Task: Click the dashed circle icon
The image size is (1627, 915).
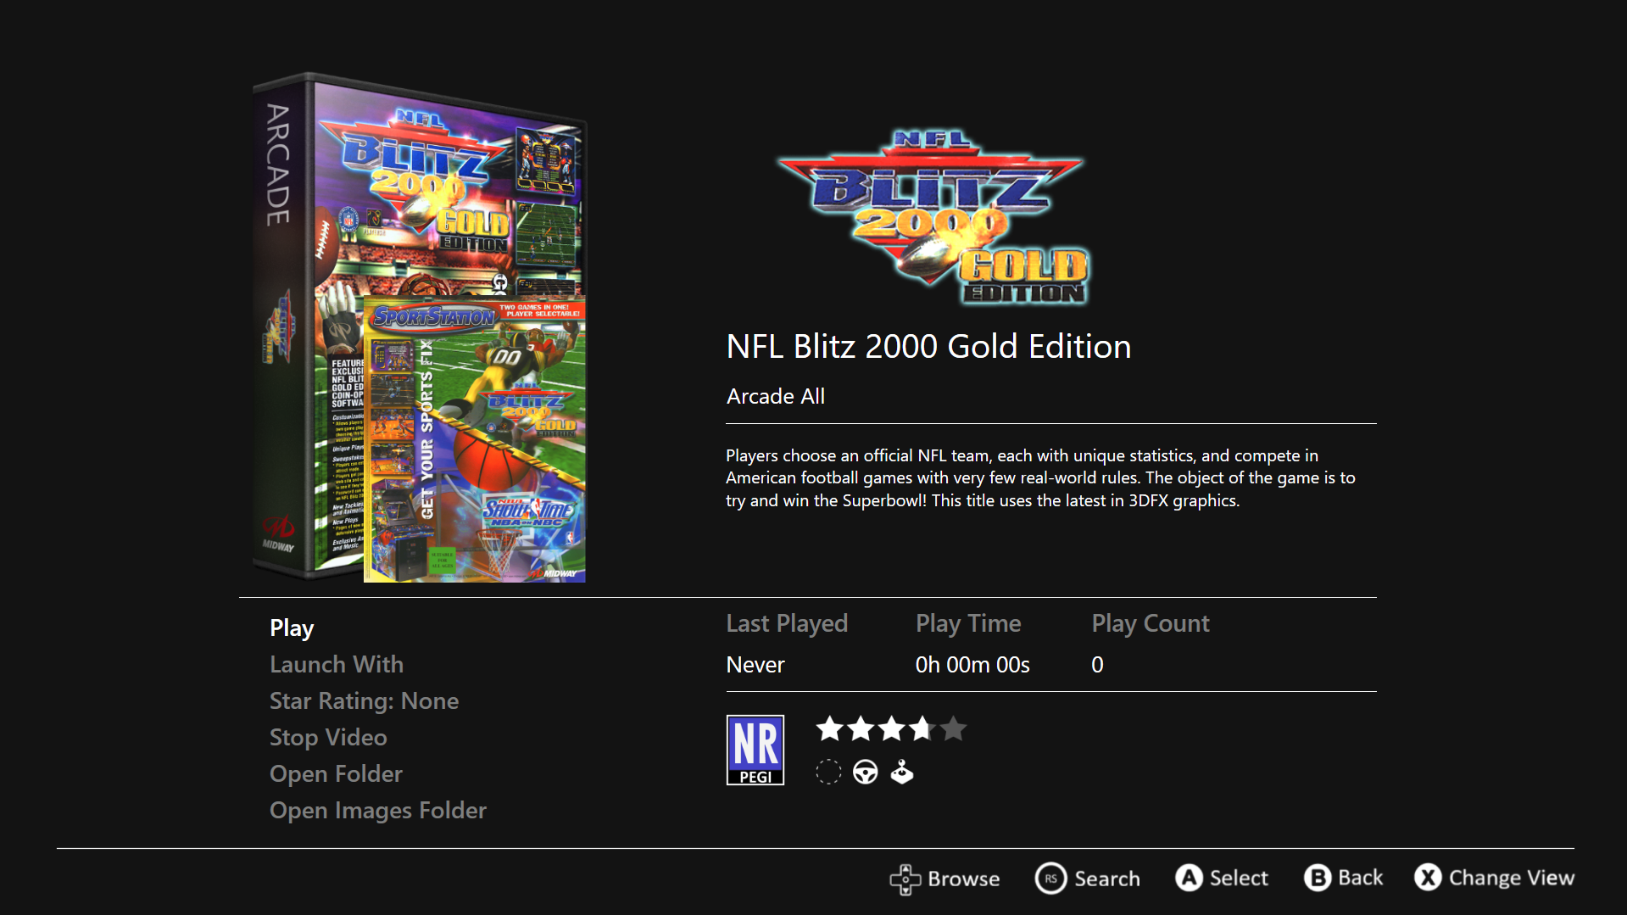Action: tap(828, 773)
